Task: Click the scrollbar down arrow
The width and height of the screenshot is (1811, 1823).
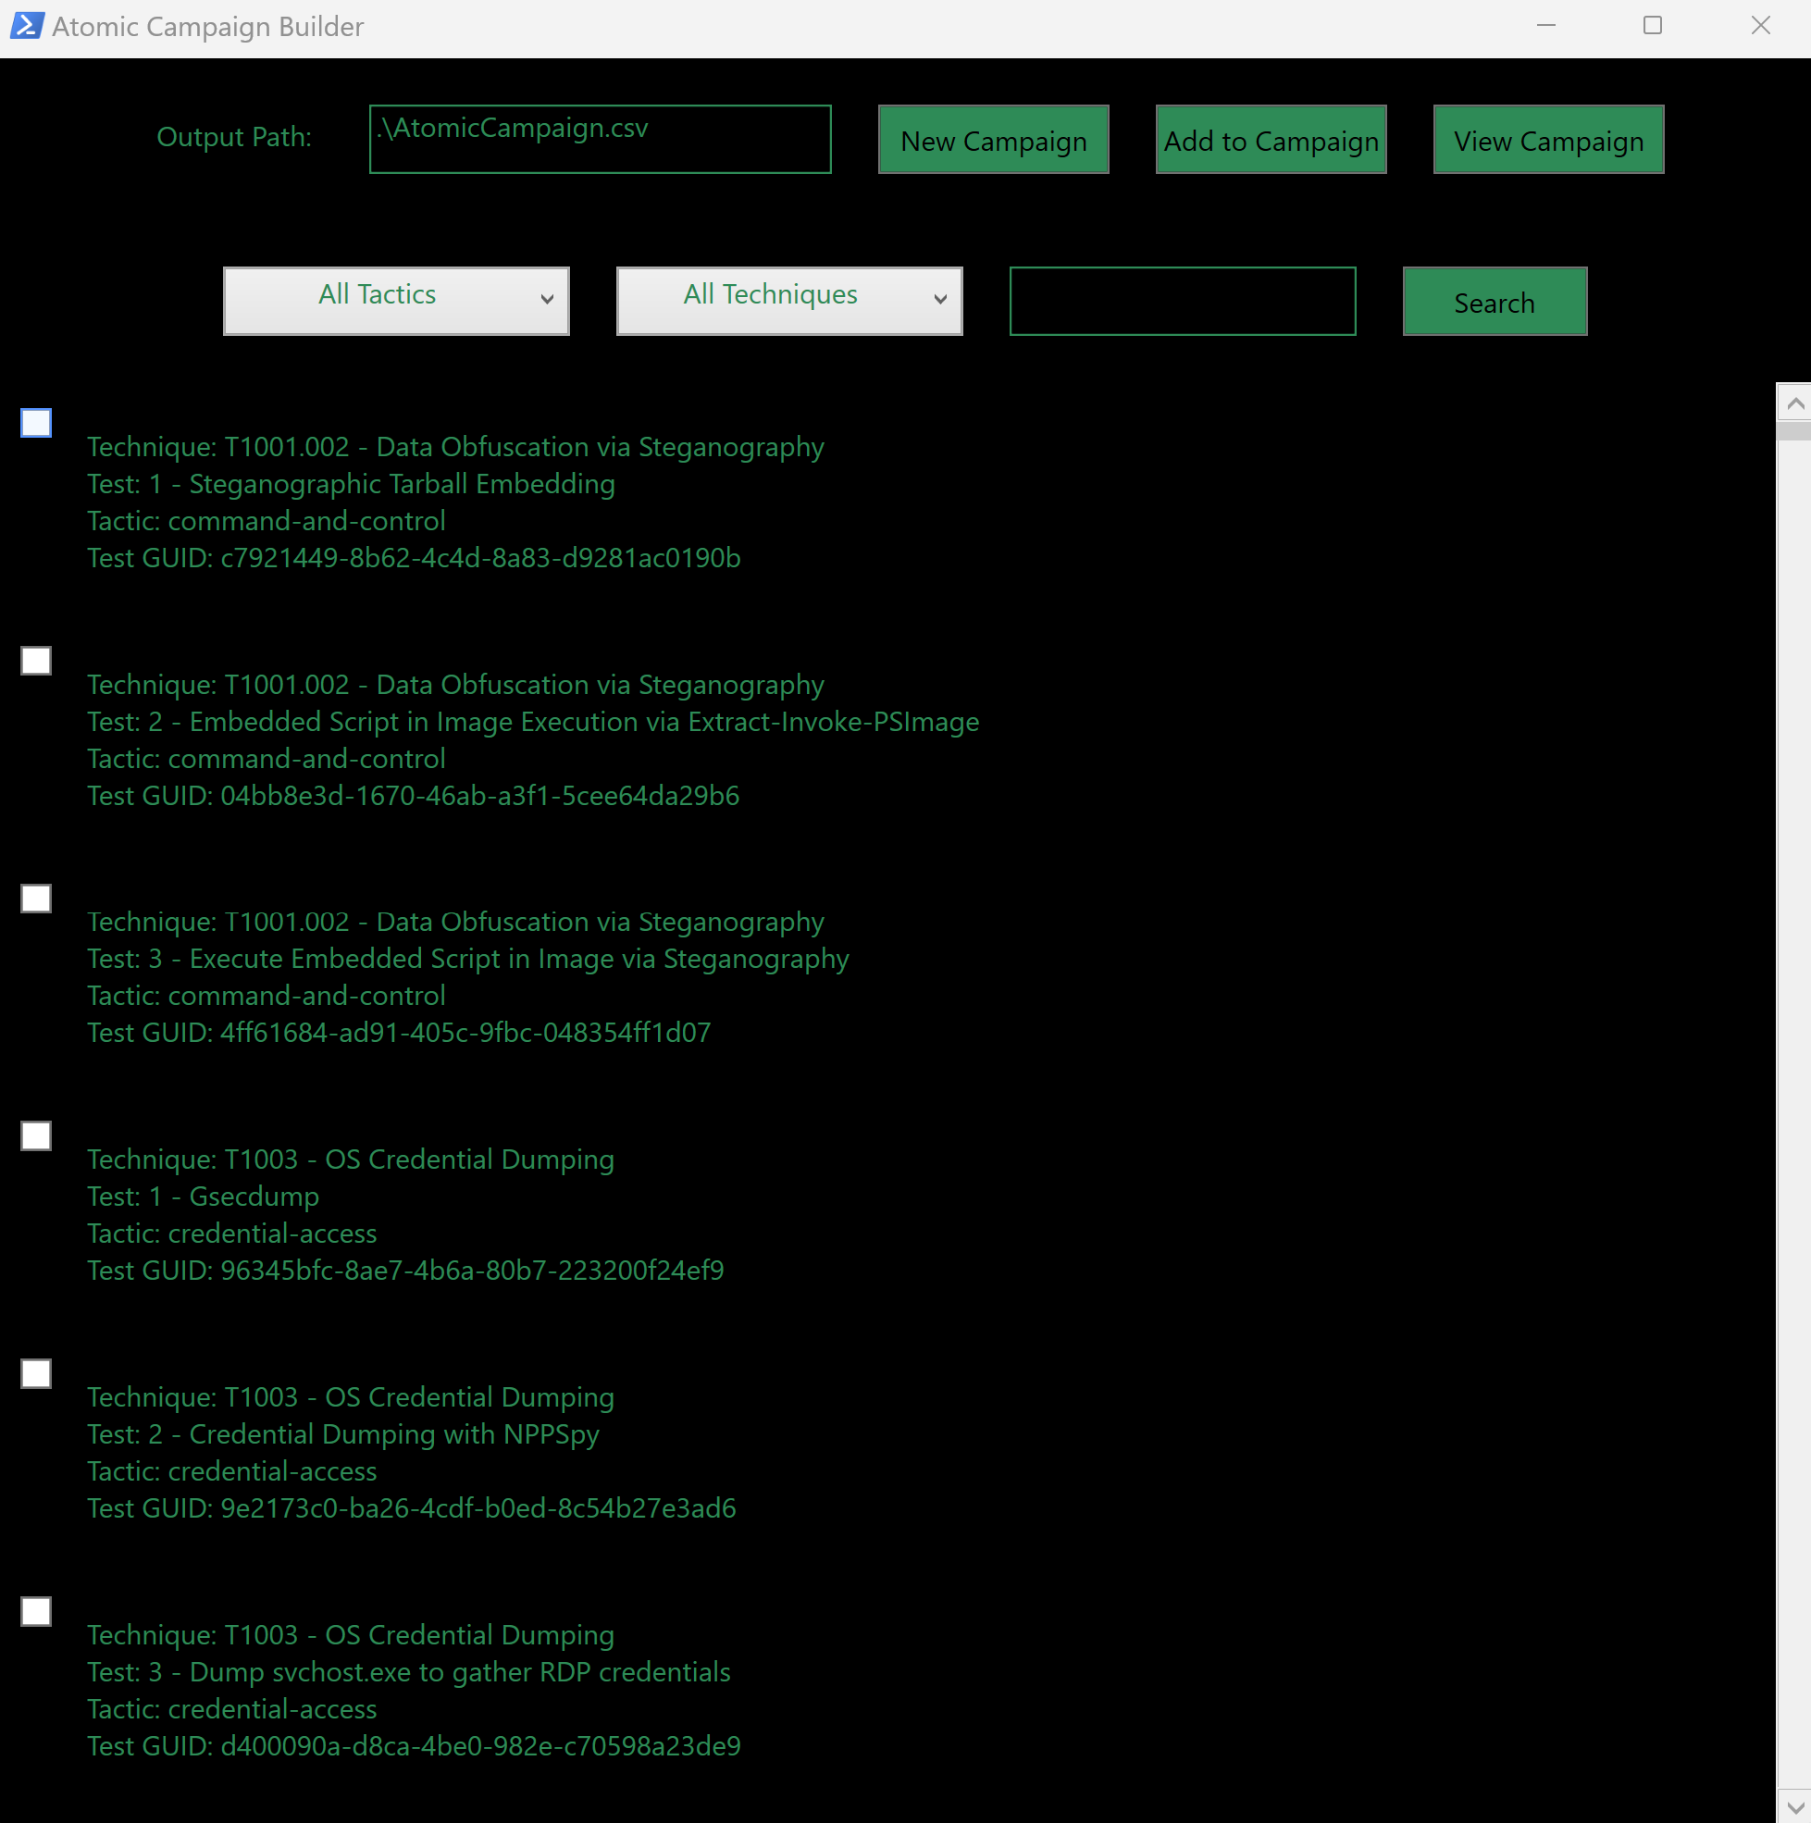Action: [1795, 1807]
